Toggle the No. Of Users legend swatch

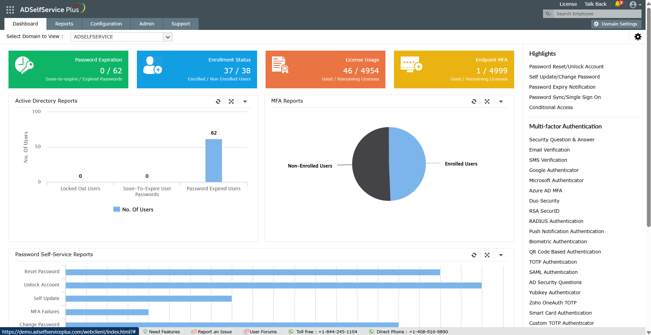click(116, 209)
